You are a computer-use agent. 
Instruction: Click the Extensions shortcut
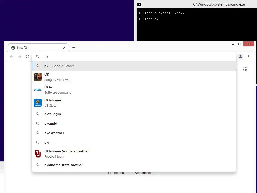click(x=116, y=173)
